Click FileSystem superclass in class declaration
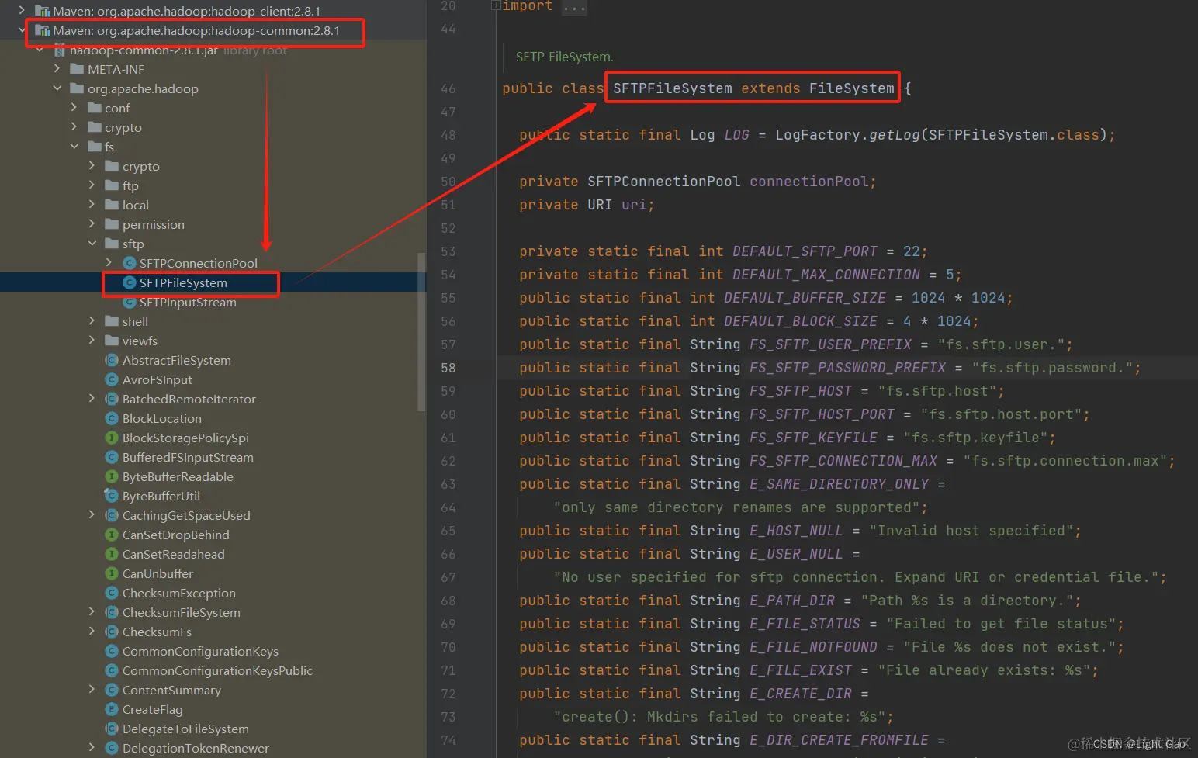1198x758 pixels. pyautogui.click(x=852, y=88)
